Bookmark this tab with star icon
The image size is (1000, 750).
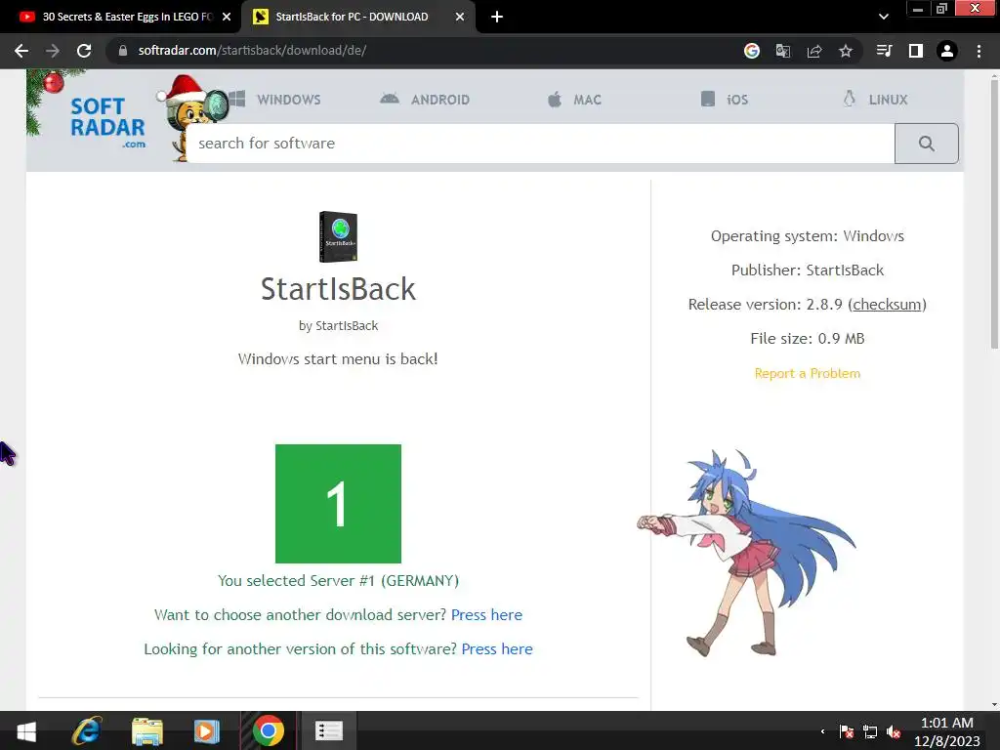846,51
